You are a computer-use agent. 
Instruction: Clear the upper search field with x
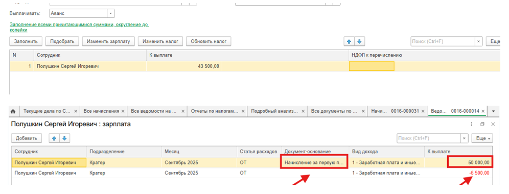point(479,41)
